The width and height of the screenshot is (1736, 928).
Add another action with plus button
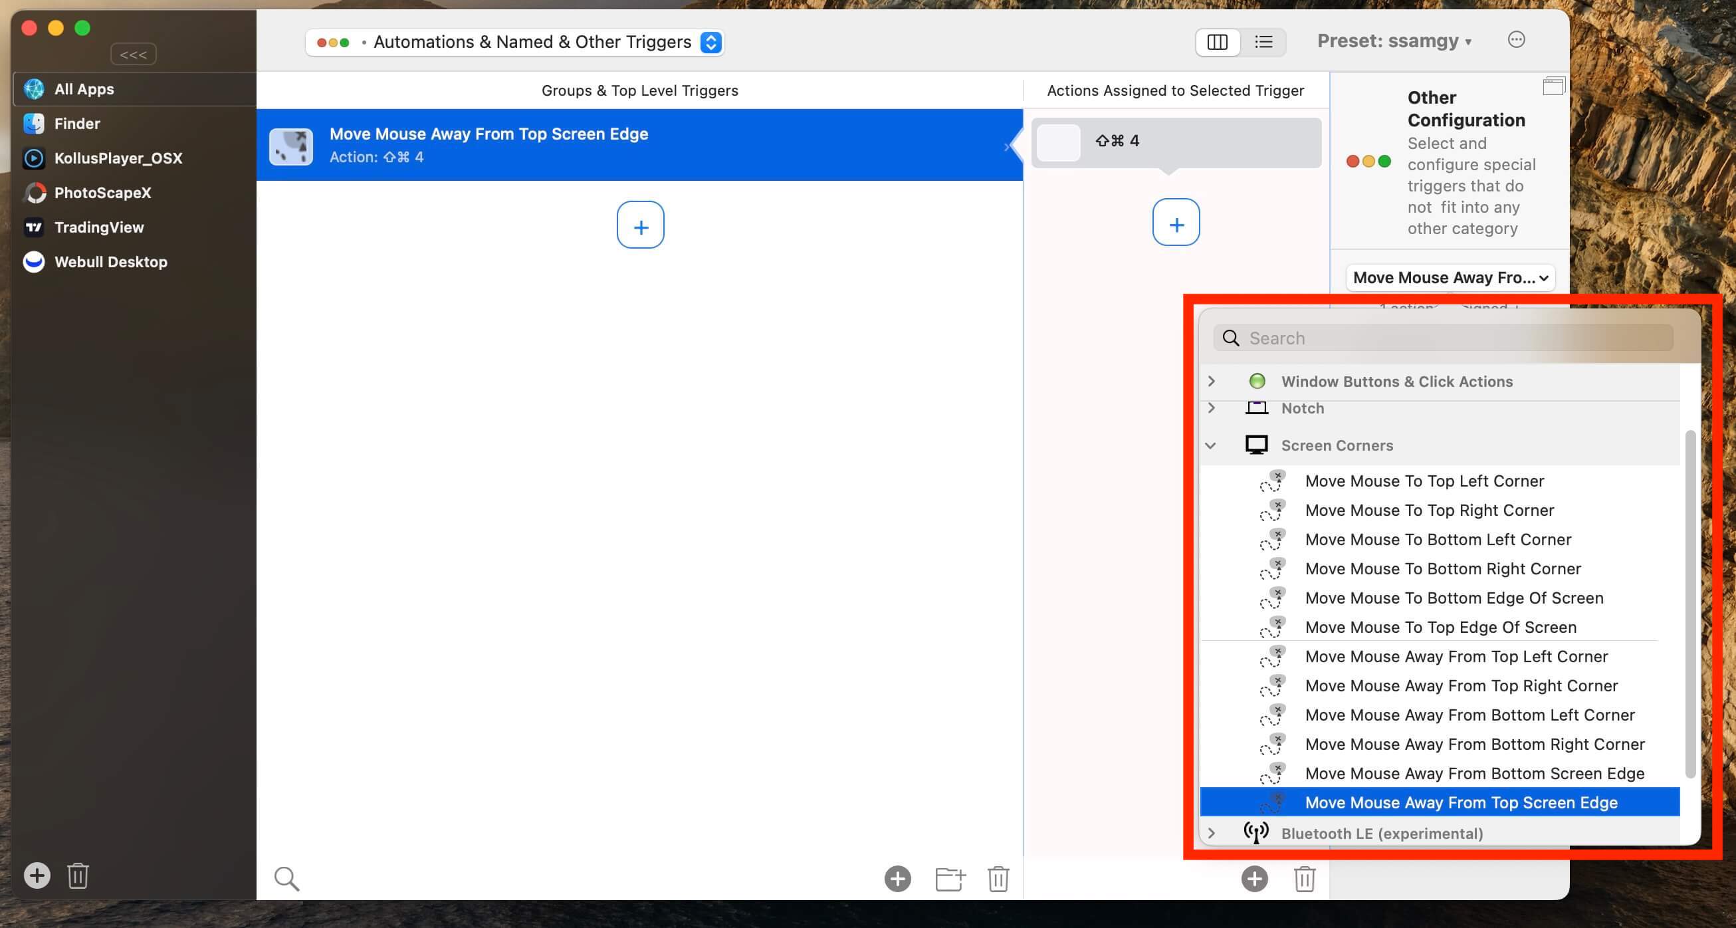point(1176,223)
